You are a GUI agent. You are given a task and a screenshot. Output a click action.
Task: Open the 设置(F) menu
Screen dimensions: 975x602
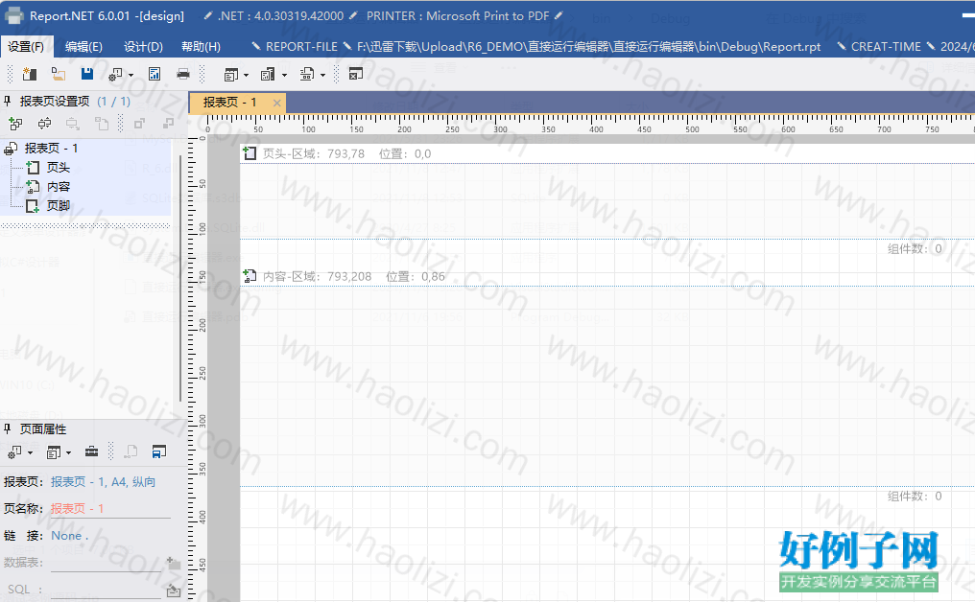coord(26,47)
